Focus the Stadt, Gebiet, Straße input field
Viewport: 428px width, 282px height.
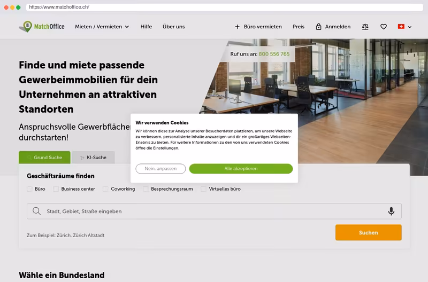[x=214, y=211]
